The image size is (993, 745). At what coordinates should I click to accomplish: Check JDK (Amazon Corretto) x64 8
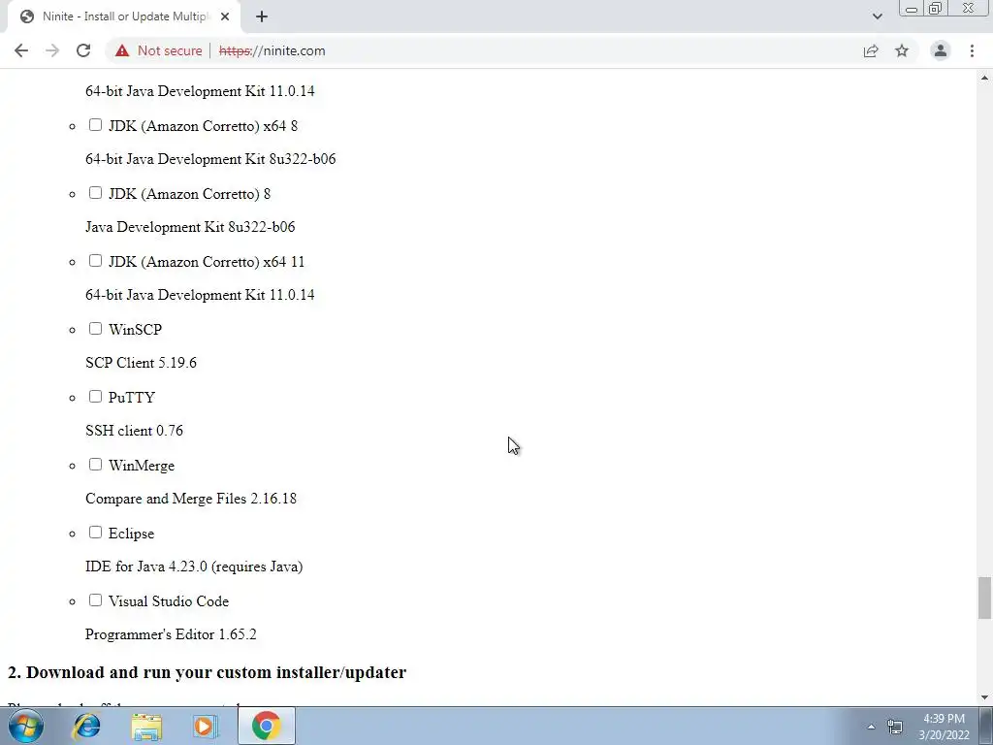pyautogui.click(x=95, y=125)
